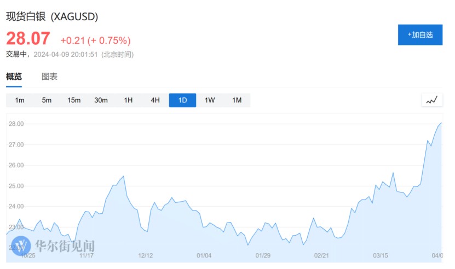Viewport: 455px width, 269px height.
Task: Open the 图表 tab
Action: pyautogui.click(x=49, y=77)
